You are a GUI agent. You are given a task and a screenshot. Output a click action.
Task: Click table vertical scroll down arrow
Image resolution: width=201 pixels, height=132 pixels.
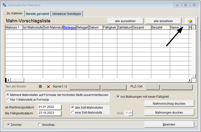194,76
